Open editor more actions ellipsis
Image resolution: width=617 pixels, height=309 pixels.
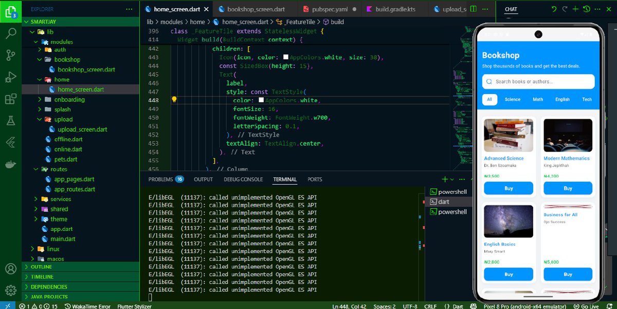[485, 9]
